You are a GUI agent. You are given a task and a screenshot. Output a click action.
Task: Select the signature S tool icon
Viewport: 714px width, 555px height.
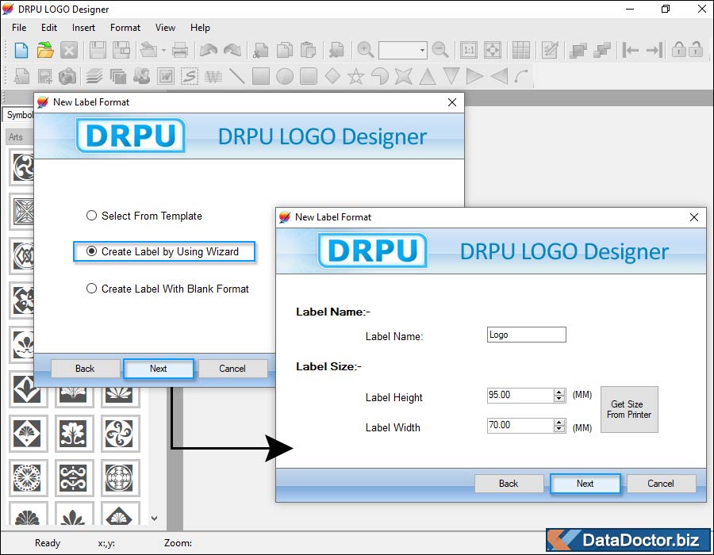point(190,76)
